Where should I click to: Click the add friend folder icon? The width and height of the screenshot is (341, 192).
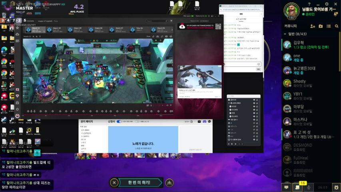click(x=321, y=26)
